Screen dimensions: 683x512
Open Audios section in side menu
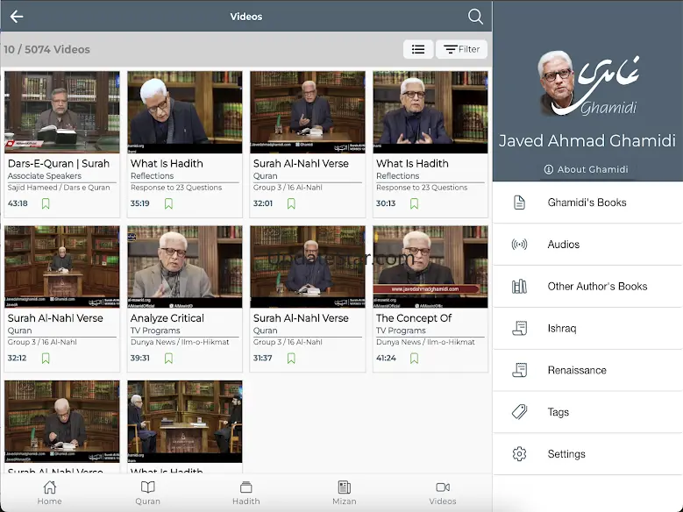point(563,245)
